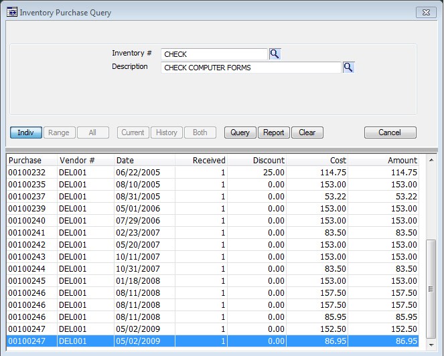
Task: Click the vertical scrollbar thumb
Action: pyautogui.click(x=431, y=289)
